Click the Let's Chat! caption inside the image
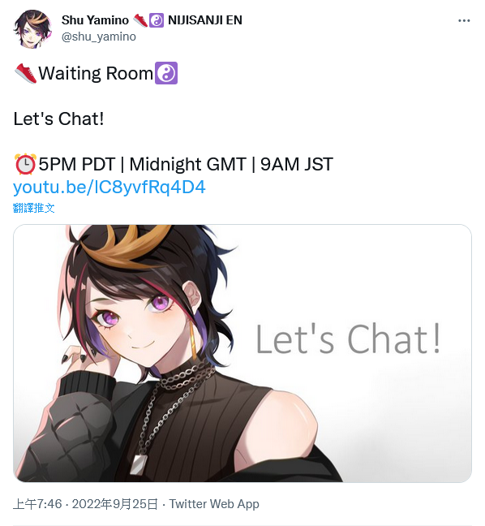The height and width of the screenshot is (526, 485). [348, 338]
